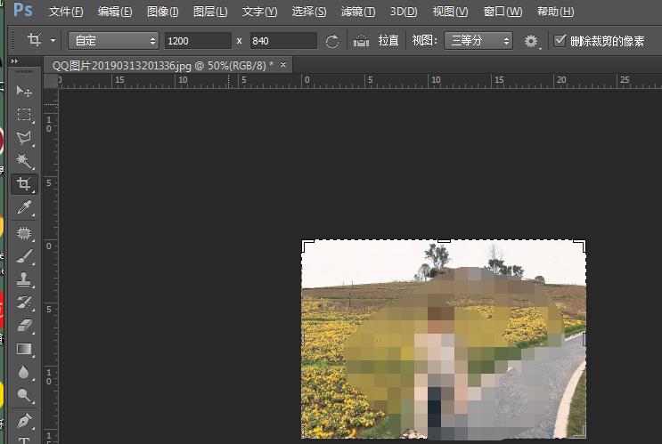The width and height of the screenshot is (662, 444).
Task: Click the right-middle crop edge handle
Action: coord(584,339)
